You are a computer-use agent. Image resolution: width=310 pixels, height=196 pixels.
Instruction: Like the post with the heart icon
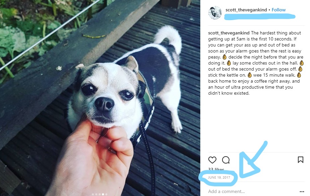coord(212,160)
